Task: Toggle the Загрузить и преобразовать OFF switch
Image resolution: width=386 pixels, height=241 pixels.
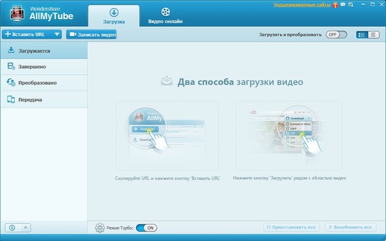Action: (336, 35)
